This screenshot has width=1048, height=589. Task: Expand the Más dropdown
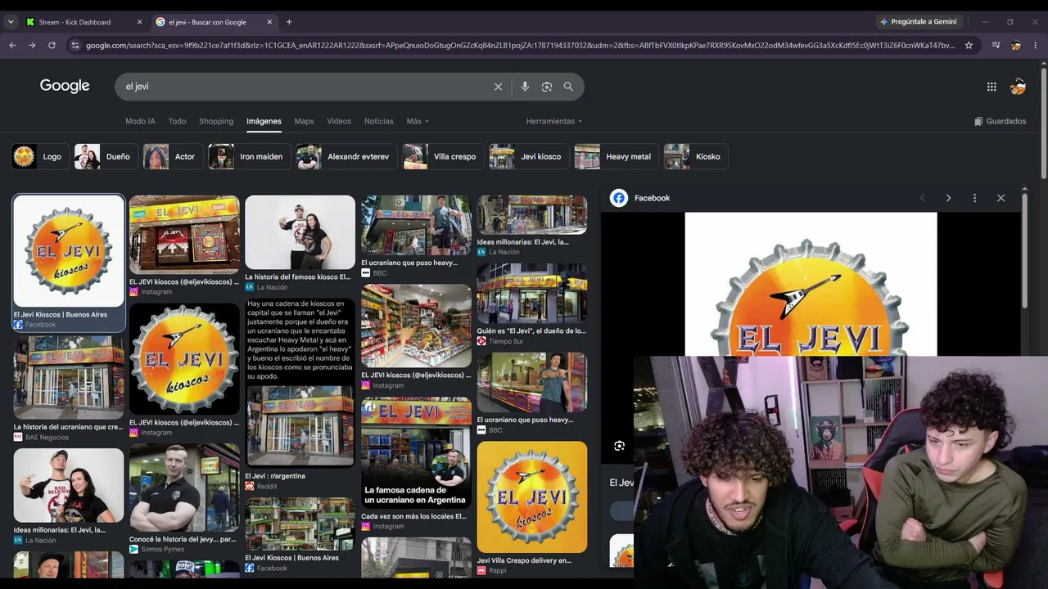tap(418, 121)
